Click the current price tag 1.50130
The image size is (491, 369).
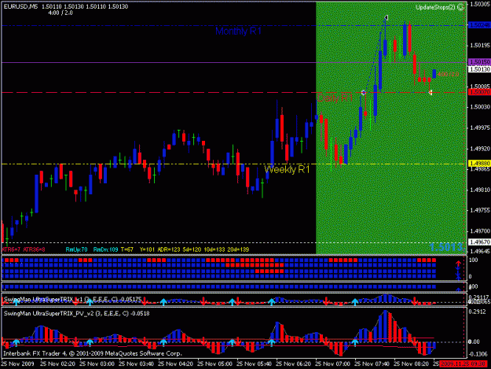coord(479,69)
